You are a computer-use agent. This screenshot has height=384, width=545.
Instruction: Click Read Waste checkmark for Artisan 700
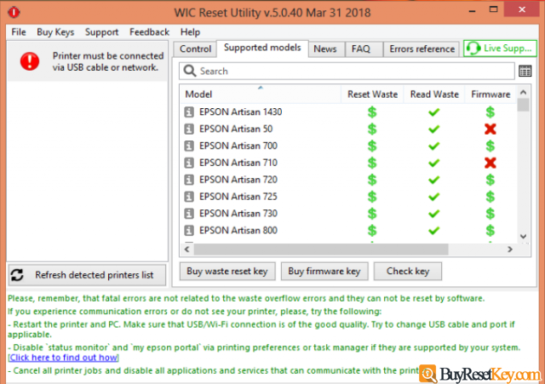433,146
